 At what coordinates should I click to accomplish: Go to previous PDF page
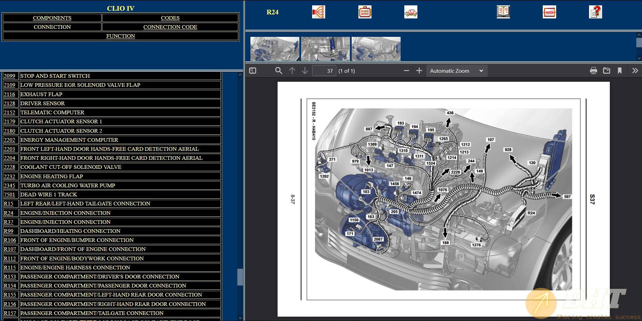[292, 71]
